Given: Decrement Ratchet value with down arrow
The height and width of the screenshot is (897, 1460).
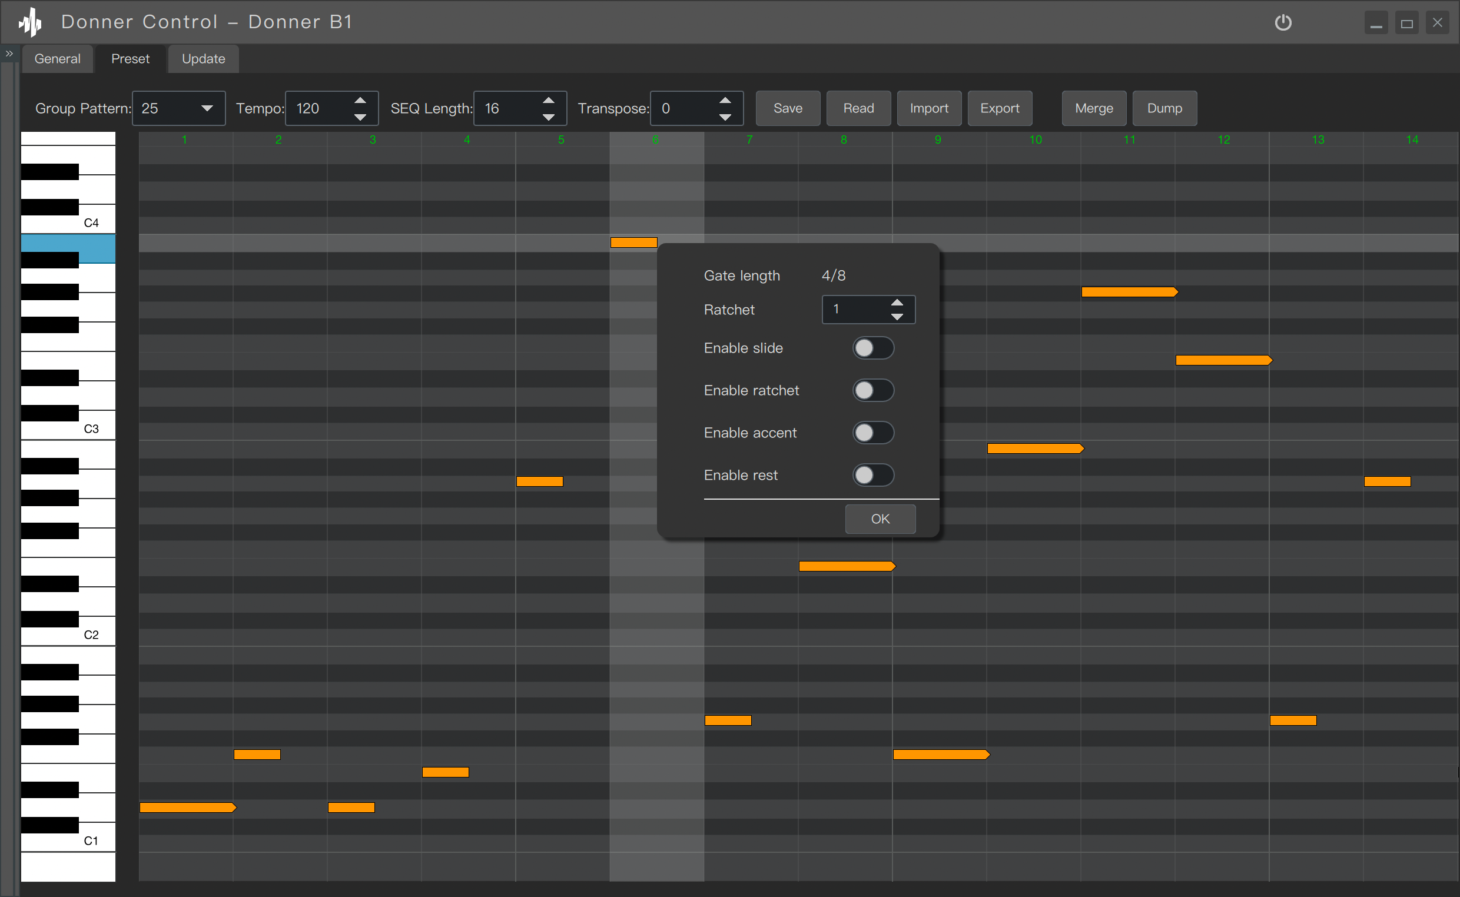Looking at the screenshot, I should [897, 317].
